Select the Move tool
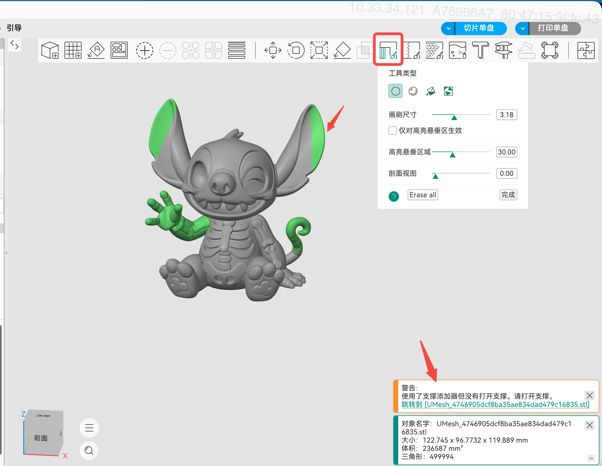The width and height of the screenshot is (602, 466). click(x=273, y=50)
